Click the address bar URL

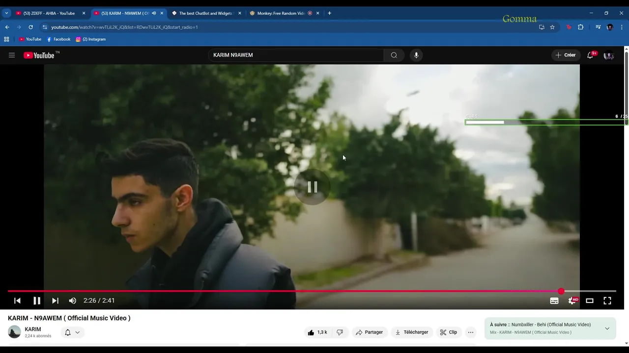pyautogui.click(x=124, y=27)
